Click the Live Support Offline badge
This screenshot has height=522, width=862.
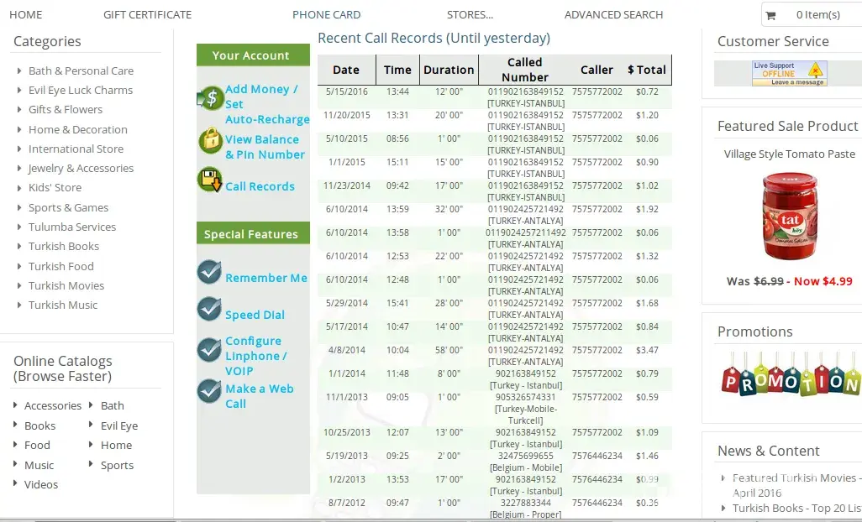[x=790, y=73]
